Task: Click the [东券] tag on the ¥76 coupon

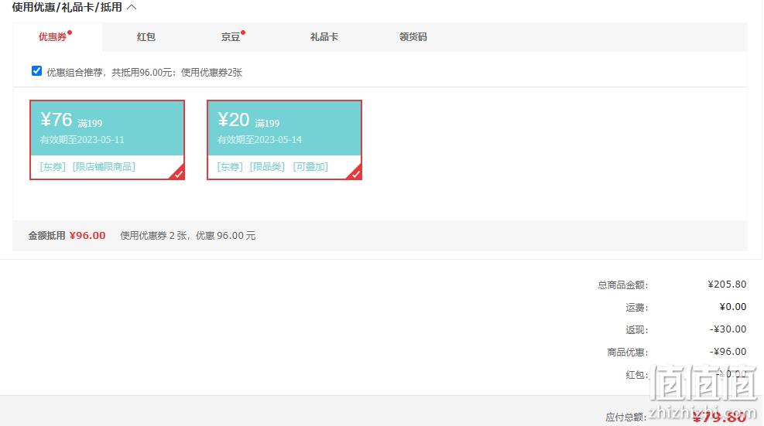Action: point(53,167)
